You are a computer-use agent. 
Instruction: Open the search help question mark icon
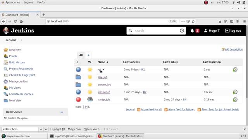click(x=182, y=31)
